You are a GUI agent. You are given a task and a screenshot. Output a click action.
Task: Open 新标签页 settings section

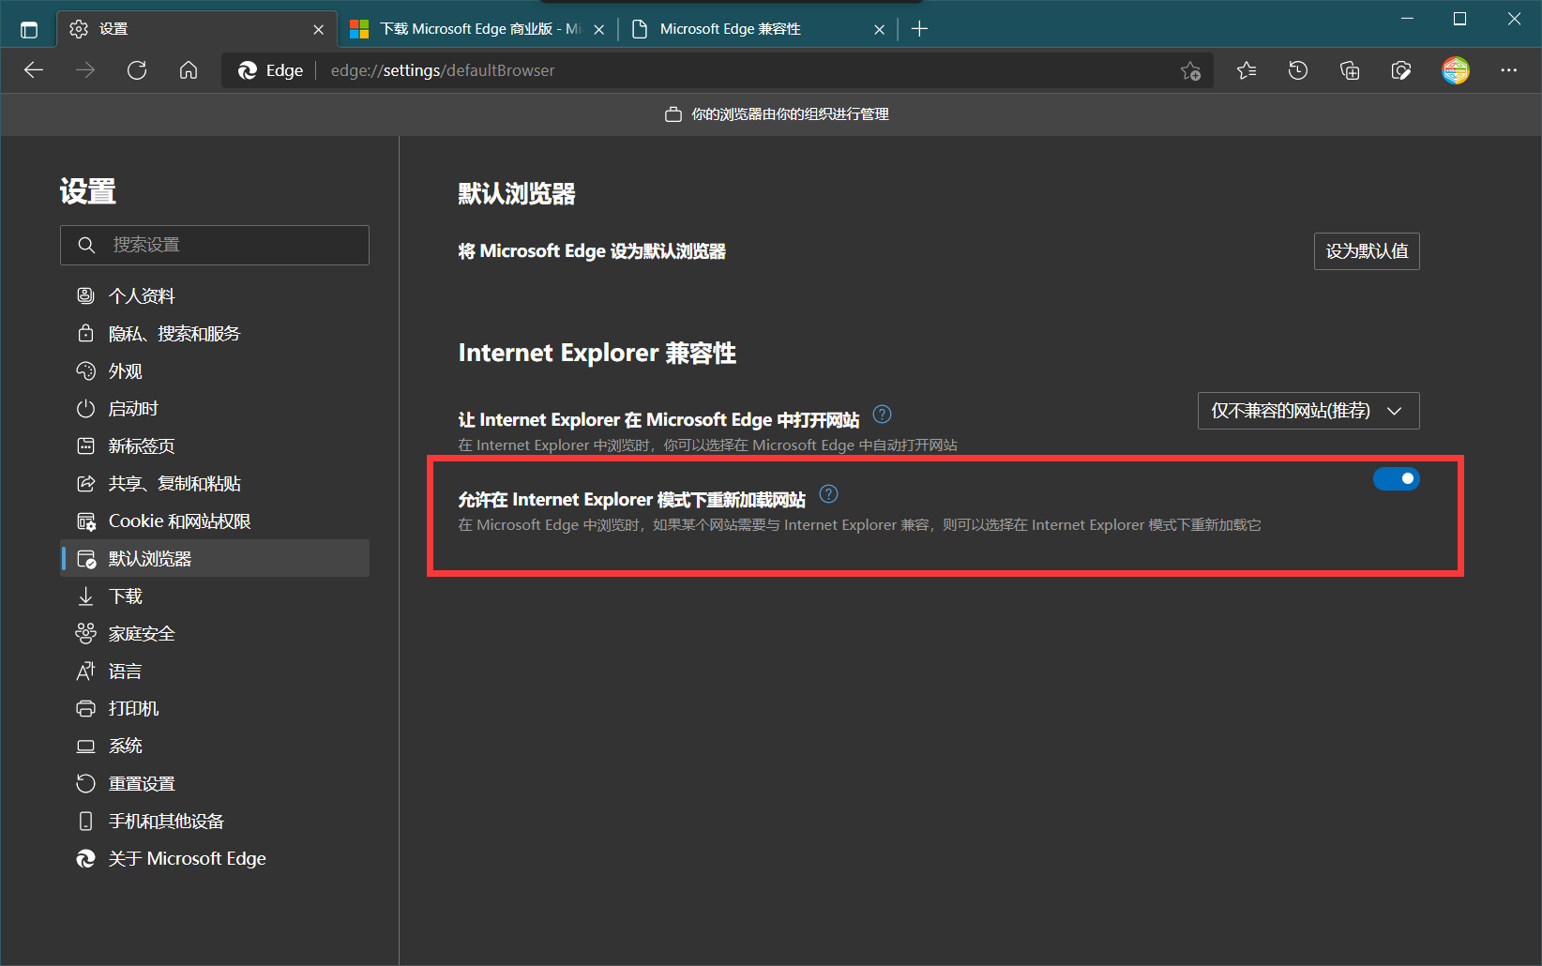click(215, 446)
